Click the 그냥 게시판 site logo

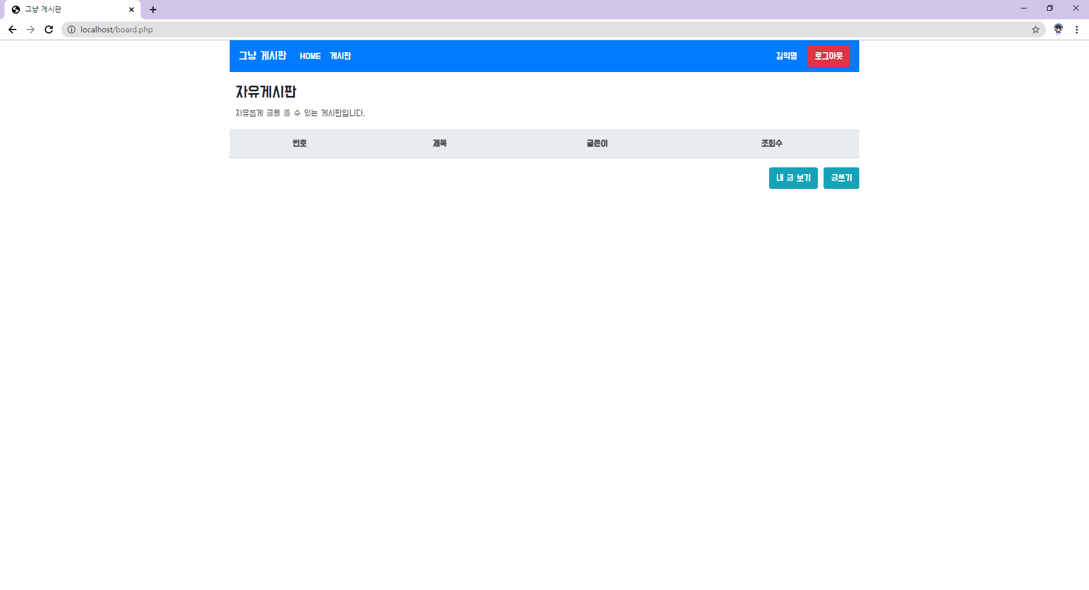tap(263, 56)
